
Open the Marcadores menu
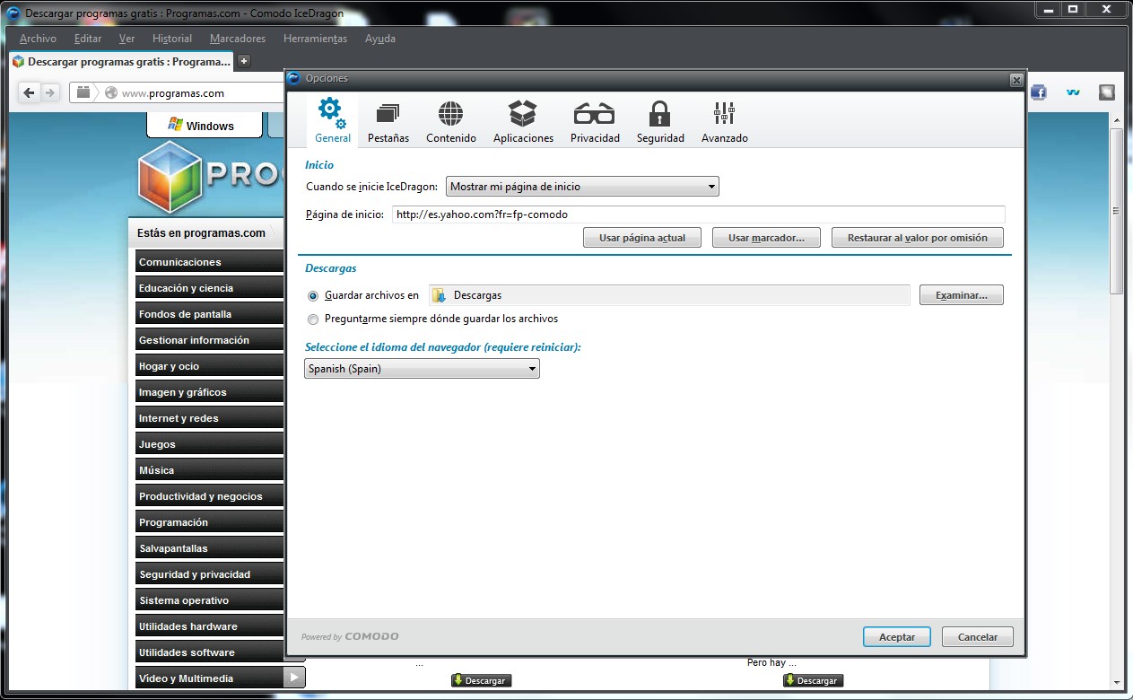[x=238, y=39]
